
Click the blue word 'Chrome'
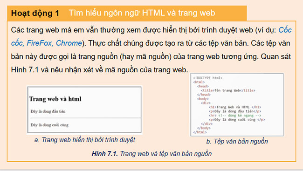69,43
